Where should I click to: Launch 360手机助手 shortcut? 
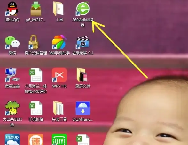click(x=59, y=42)
